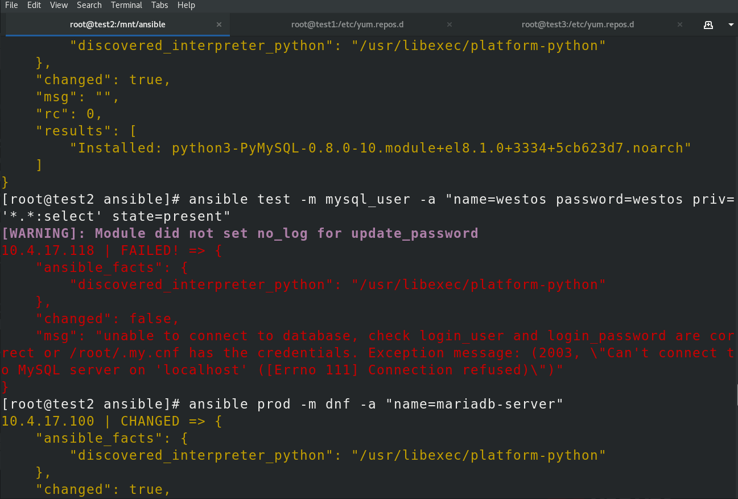Switch to root@test1:/etc/yum.repos.d tab
Viewport: 738px width, 499px height.
pos(347,24)
